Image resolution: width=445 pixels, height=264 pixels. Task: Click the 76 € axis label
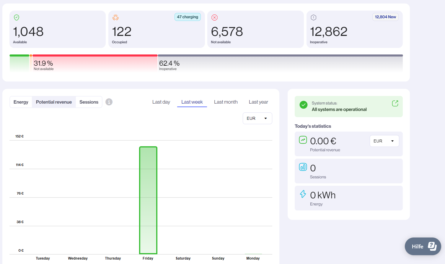pyautogui.click(x=20, y=193)
